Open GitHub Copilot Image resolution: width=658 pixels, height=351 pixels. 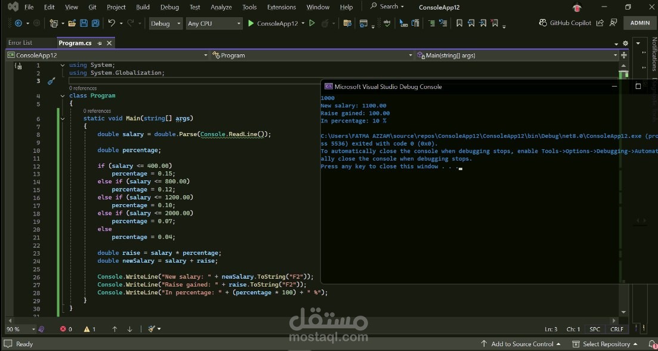pyautogui.click(x=565, y=23)
